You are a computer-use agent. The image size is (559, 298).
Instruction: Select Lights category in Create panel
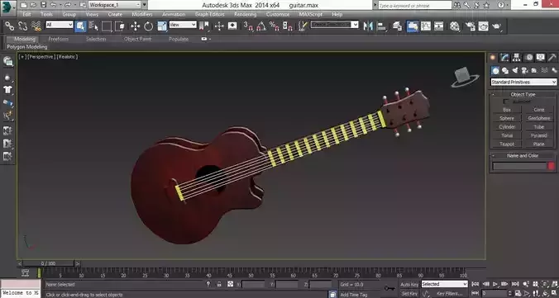pos(515,70)
